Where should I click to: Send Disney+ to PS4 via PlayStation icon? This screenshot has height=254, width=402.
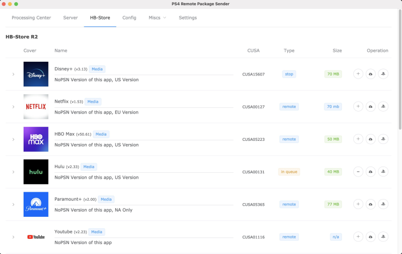point(383,74)
